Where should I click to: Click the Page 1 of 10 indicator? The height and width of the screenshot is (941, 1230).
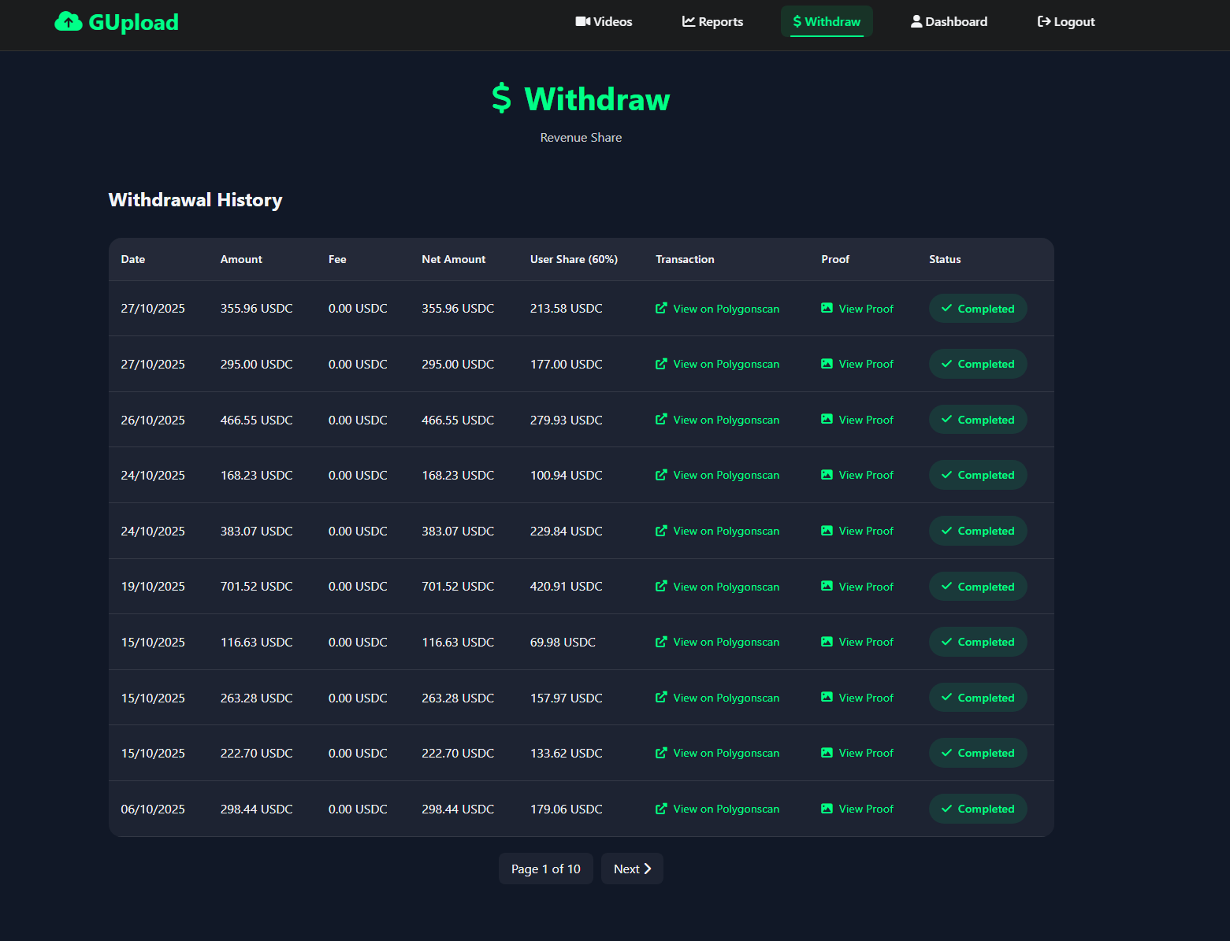pyautogui.click(x=545, y=869)
